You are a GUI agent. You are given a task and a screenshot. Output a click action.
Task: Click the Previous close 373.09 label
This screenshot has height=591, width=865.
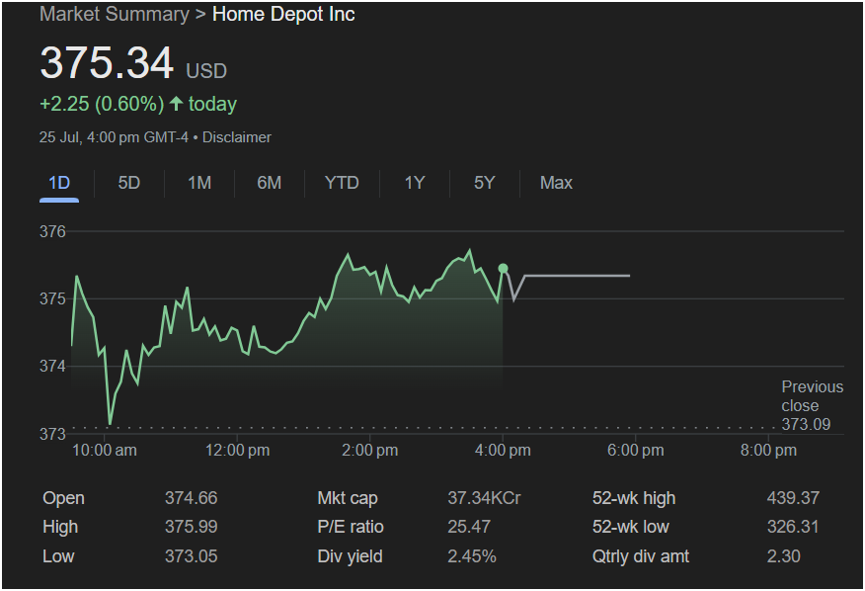point(812,405)
